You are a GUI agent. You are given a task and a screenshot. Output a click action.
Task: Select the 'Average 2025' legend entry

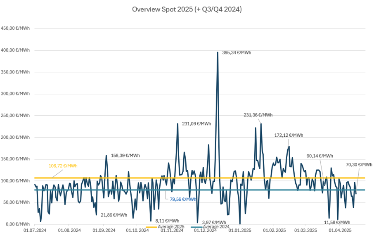pos(172,227)
